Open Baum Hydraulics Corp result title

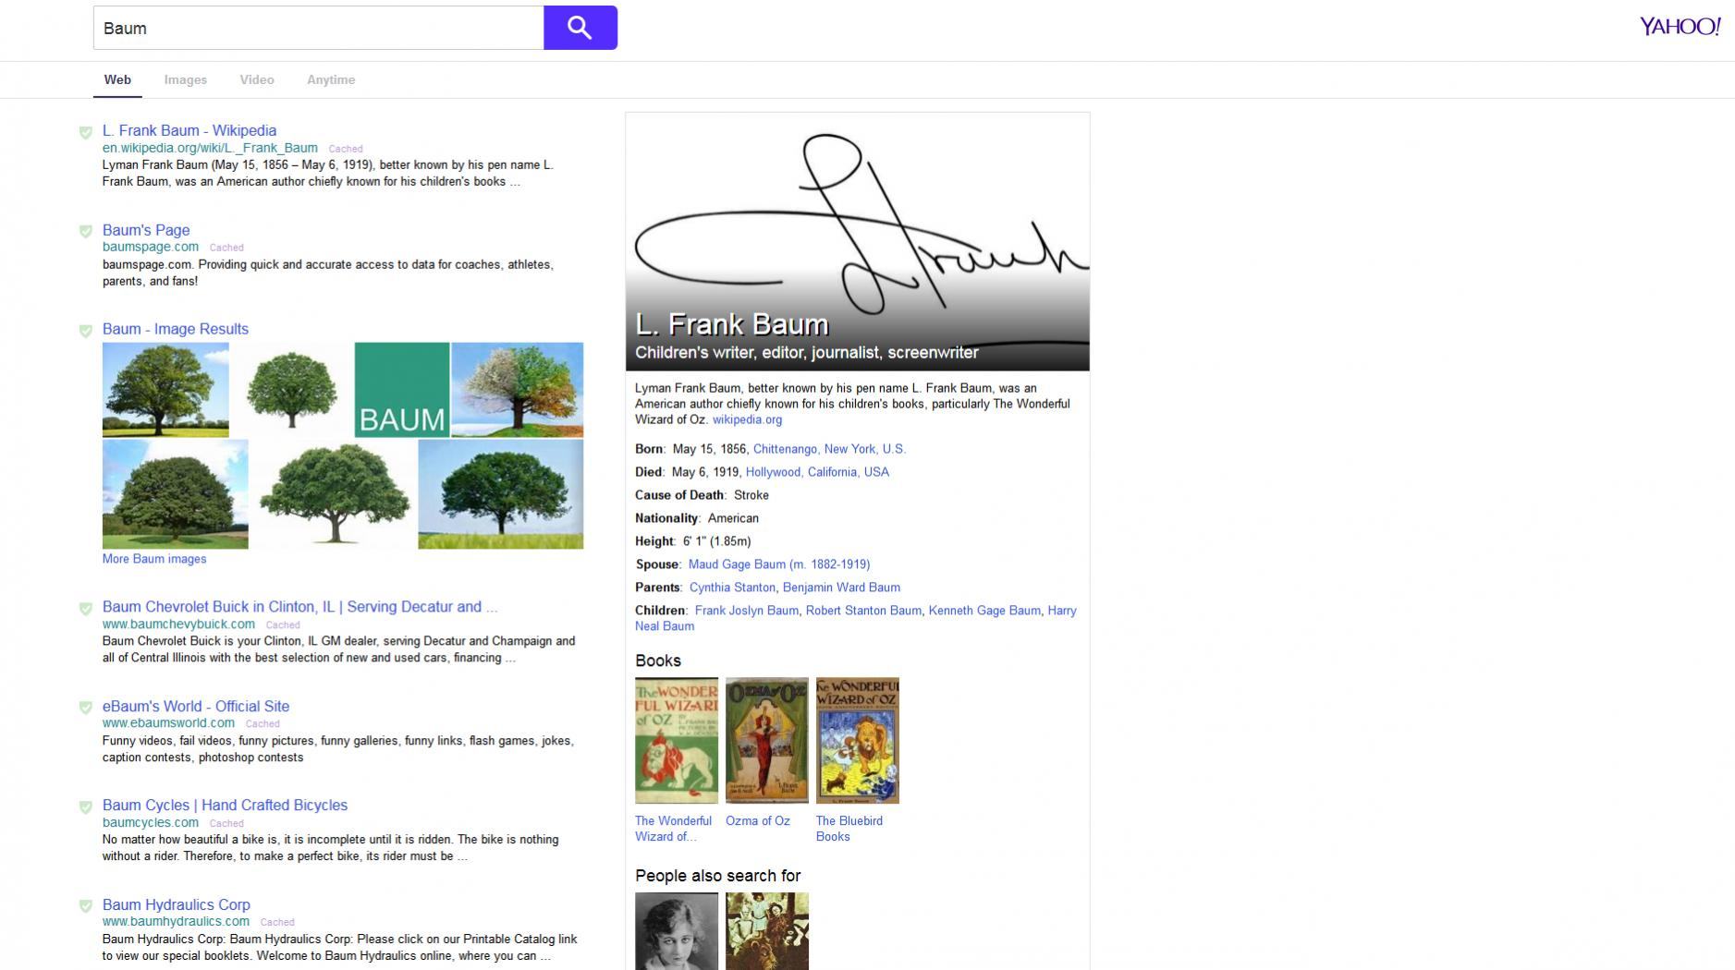(x=177, y=904)
